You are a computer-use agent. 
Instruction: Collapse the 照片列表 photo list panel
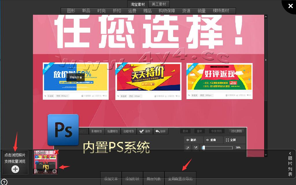click(290, 164)
